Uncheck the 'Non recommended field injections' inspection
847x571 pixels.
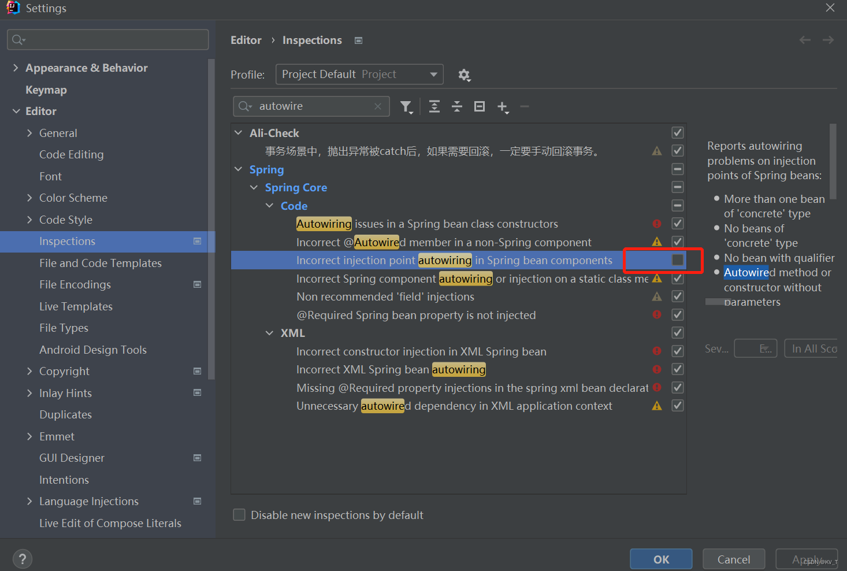[x=677, y=296]
